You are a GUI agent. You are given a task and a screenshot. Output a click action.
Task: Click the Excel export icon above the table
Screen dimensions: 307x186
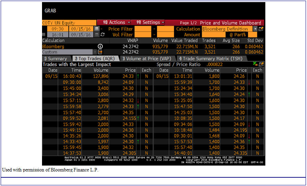[x=256, y=64]
